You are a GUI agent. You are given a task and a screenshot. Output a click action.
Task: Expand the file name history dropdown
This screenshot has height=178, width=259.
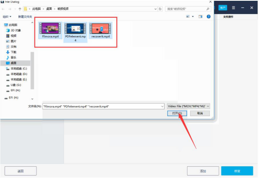tap(162, 107)
